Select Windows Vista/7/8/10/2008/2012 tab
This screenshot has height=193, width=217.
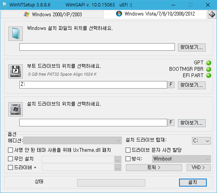[x=155, y=14]
